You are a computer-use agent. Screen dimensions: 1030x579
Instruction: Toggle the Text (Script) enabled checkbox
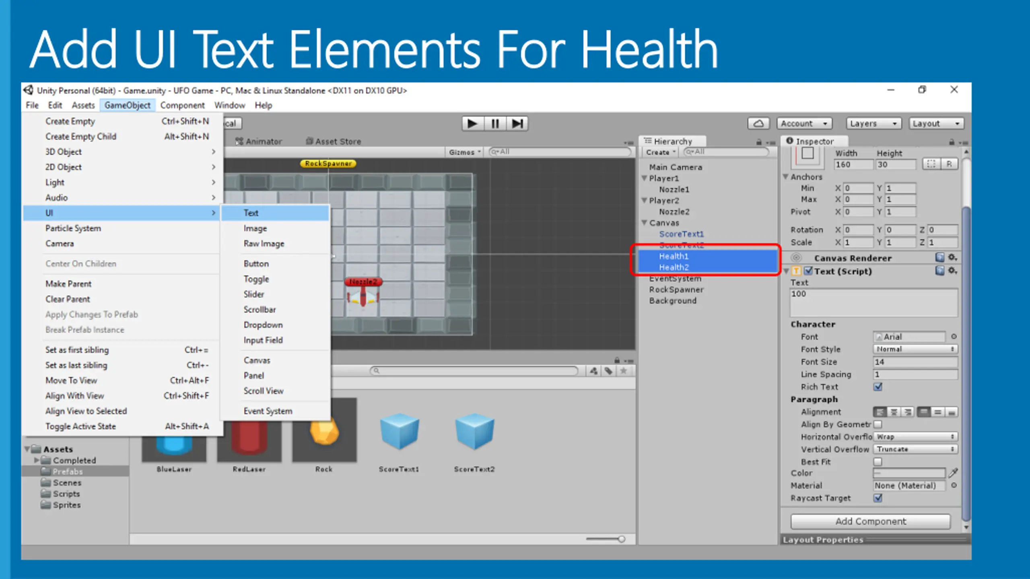click(x=808, y=271)
